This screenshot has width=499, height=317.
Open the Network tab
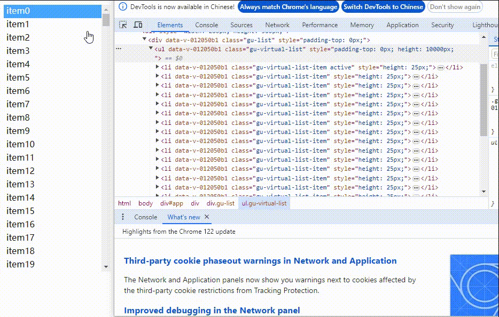click(x=277, y=25)
